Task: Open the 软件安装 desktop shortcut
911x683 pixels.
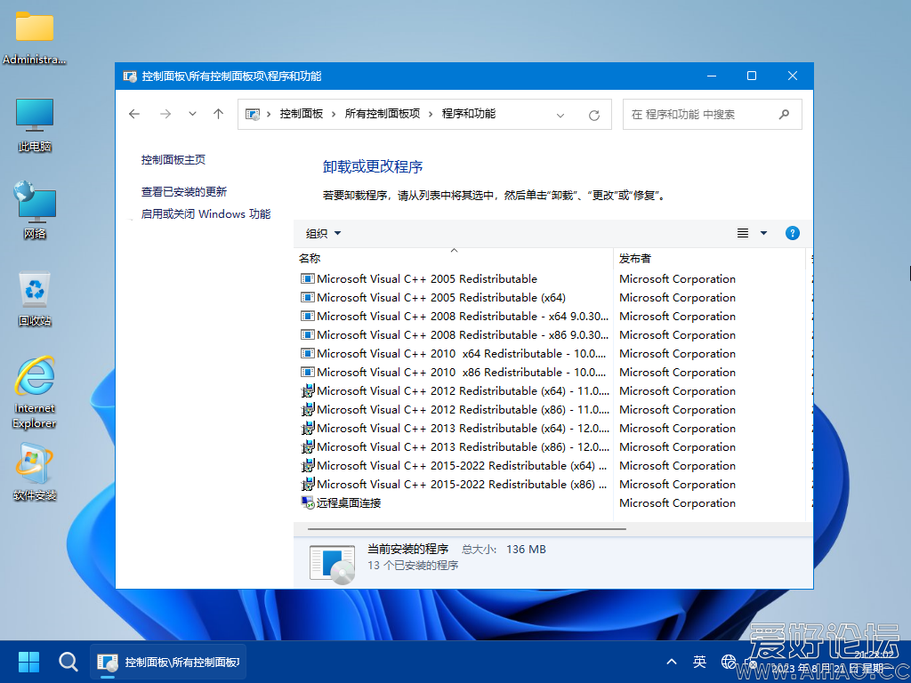Action: 35,473
